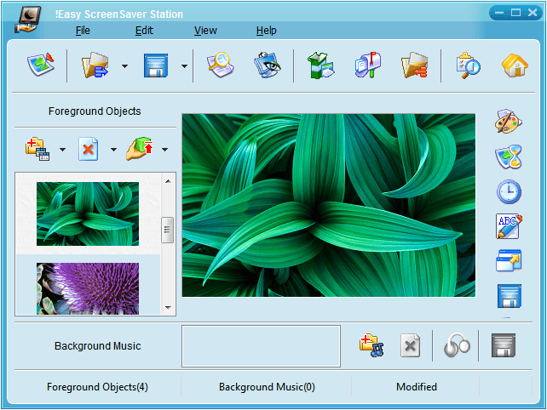The width and height of the screenshot is (547, 410).
Task: Click the large green leaves preview image
Action: pos(328,205)
